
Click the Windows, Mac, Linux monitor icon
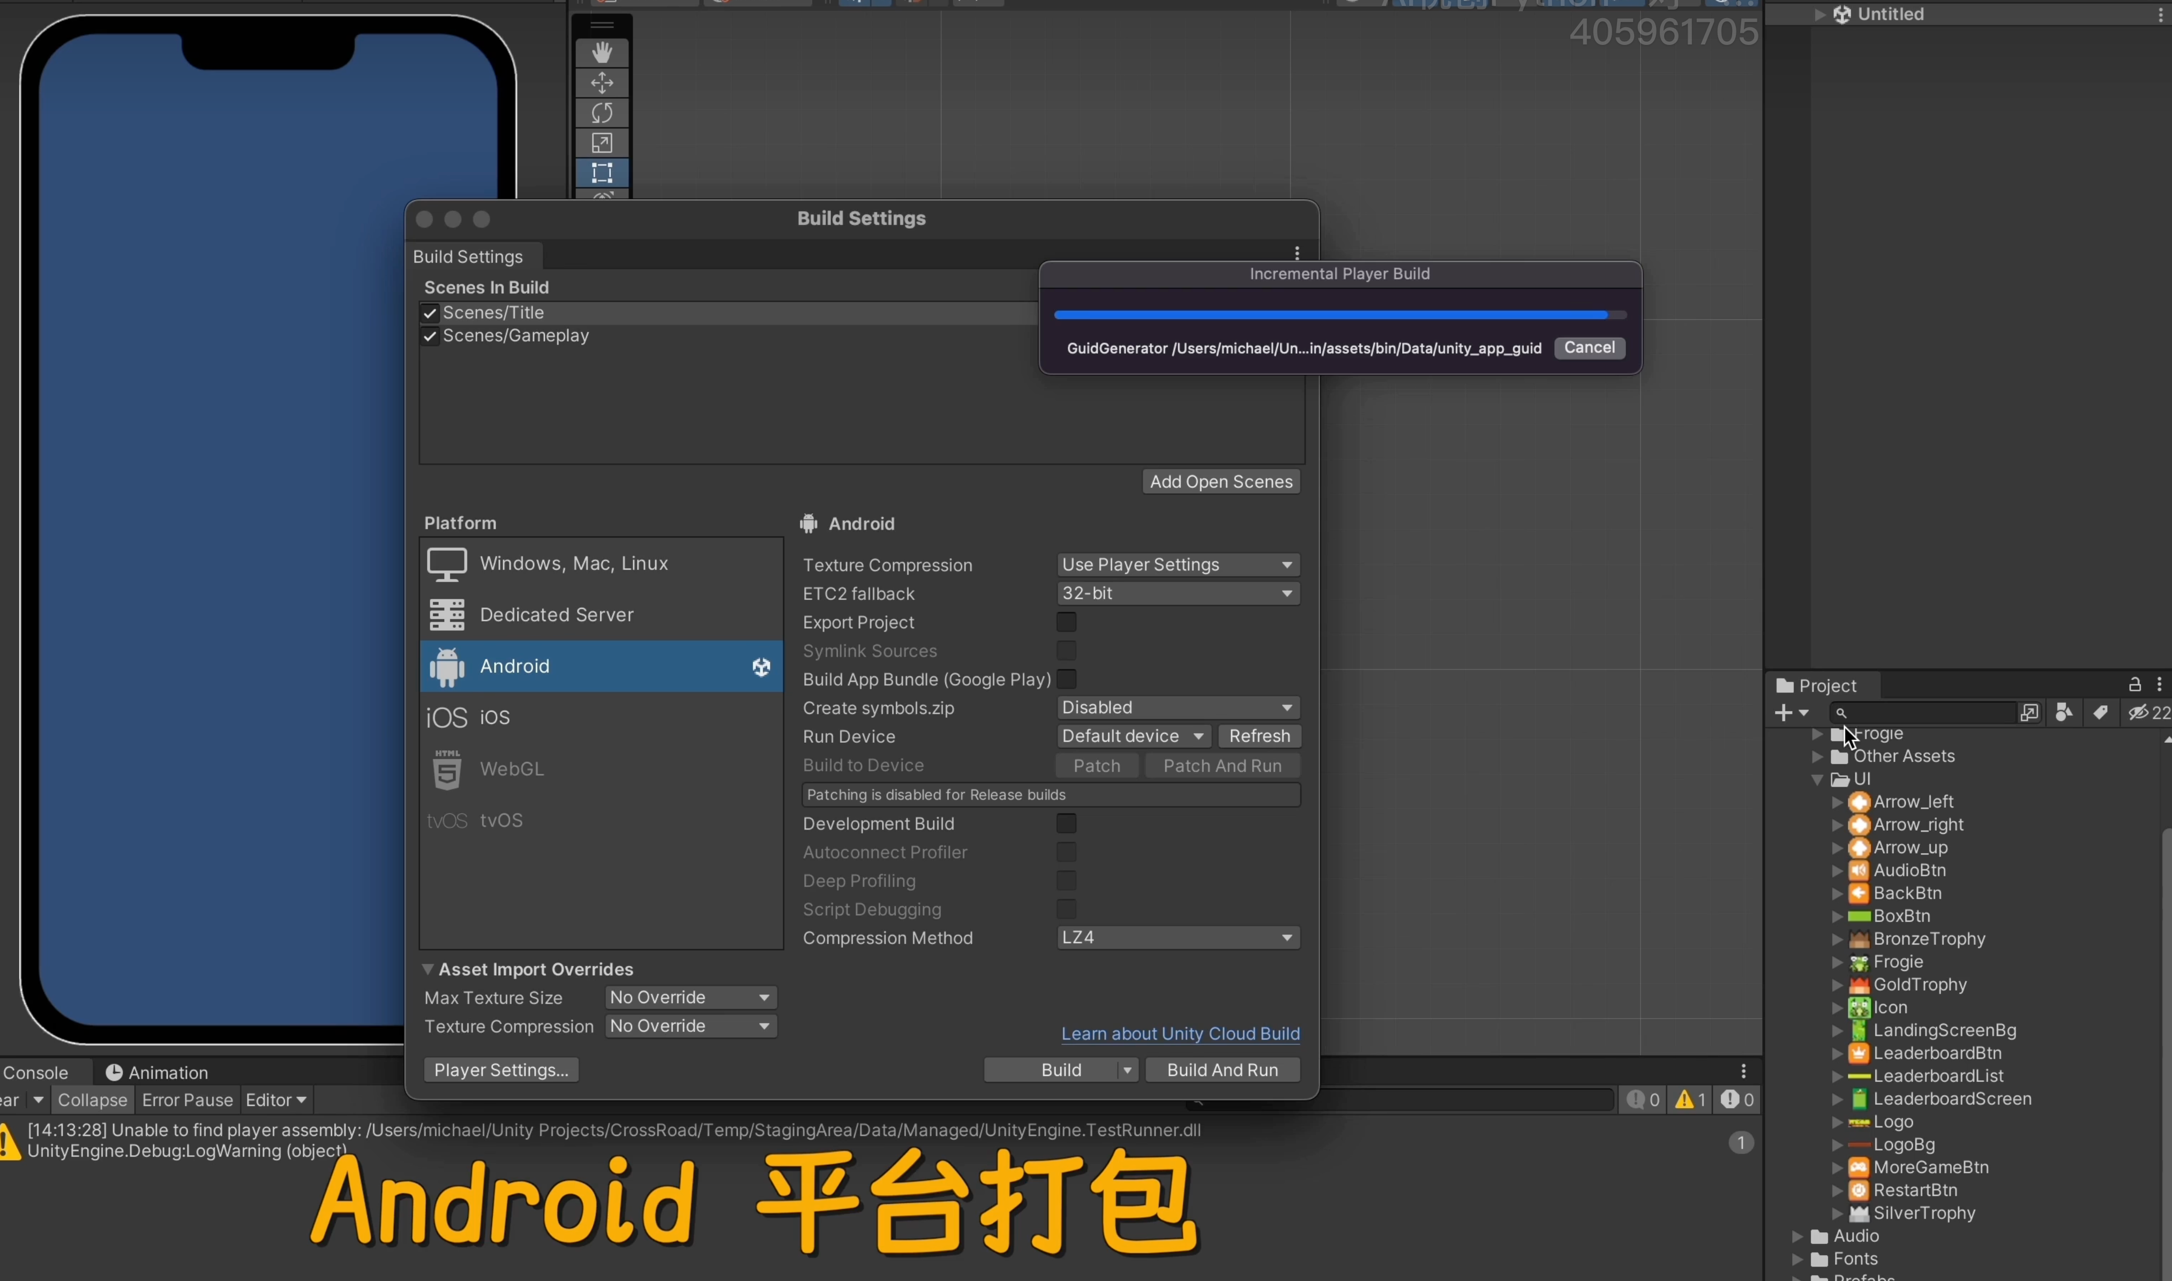click(x=446, y=564)
